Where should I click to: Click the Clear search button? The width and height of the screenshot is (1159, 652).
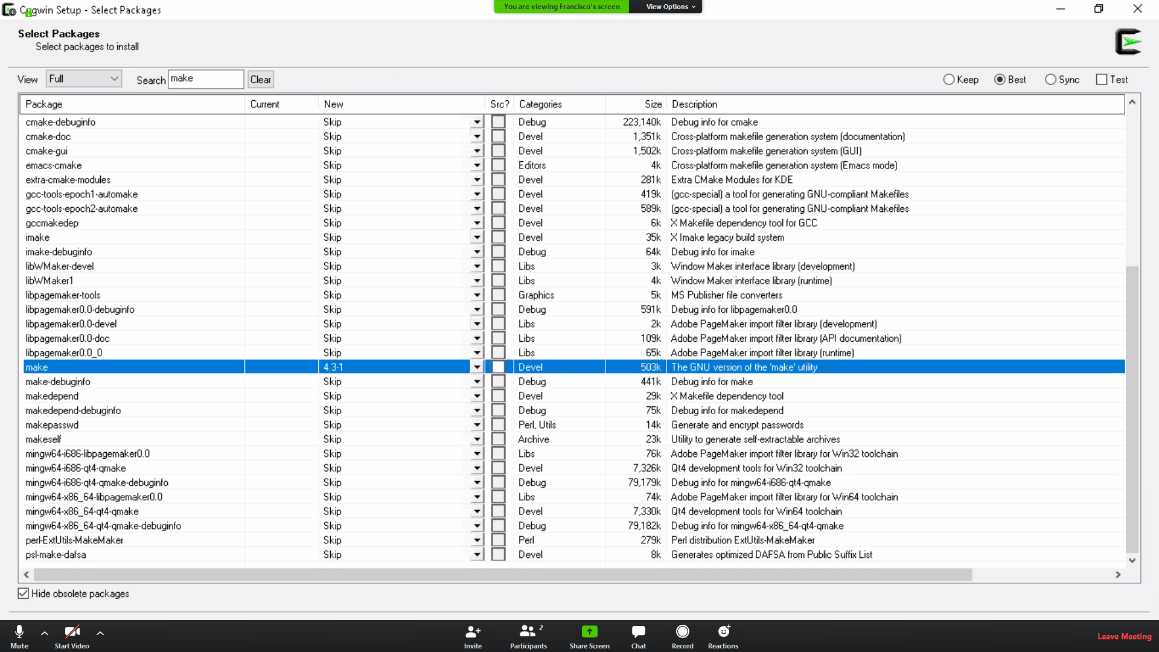pyautogui.click(x=261, y=80)
